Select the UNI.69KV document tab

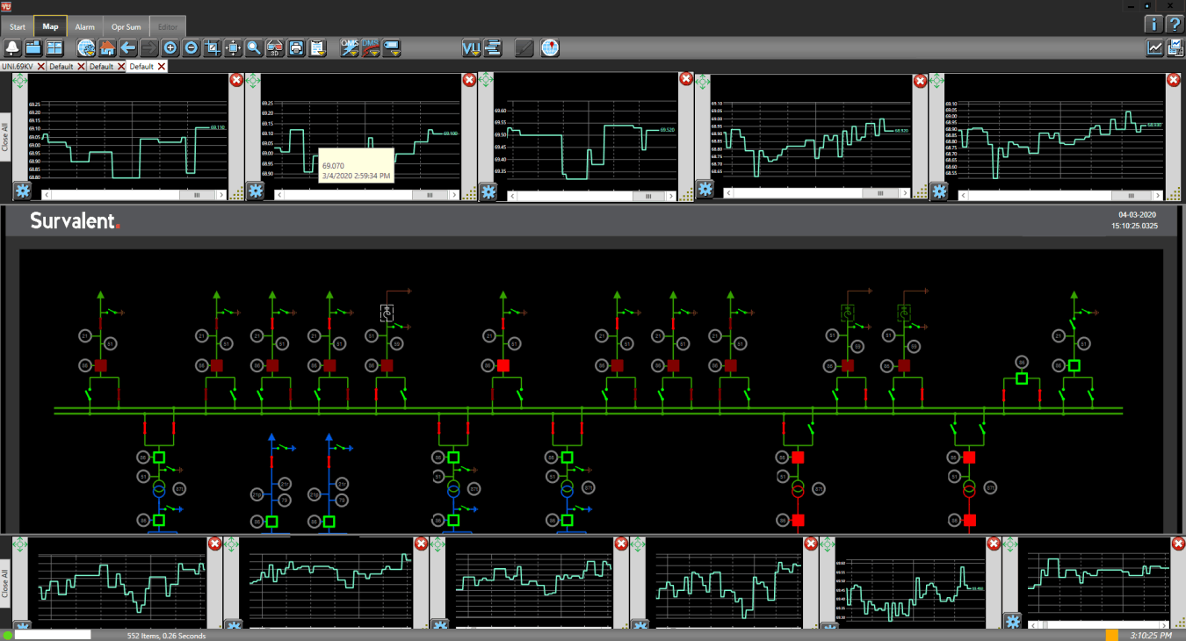click(x=17, y=67)
